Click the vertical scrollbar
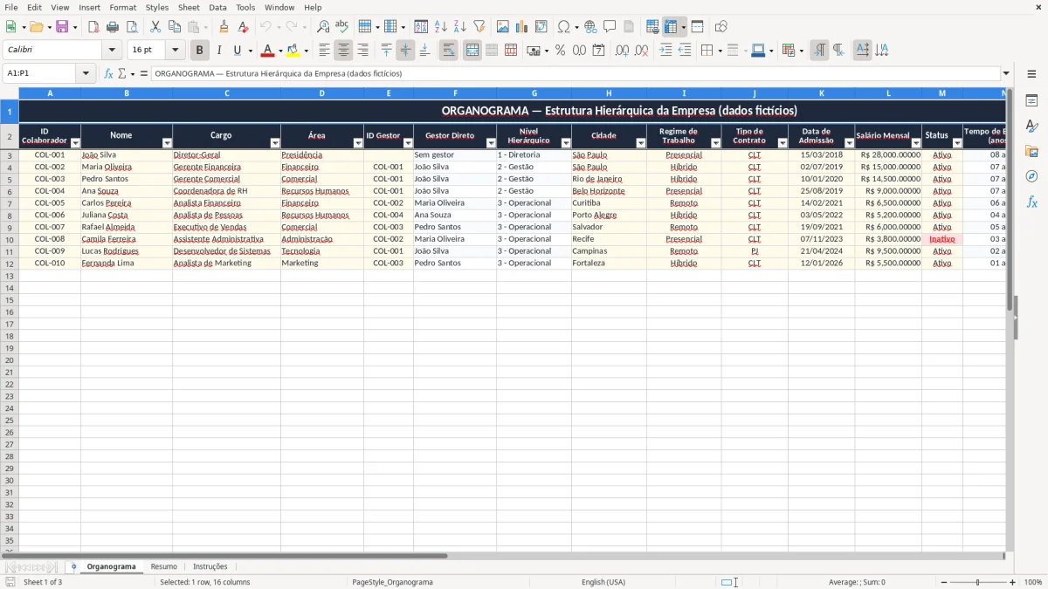 pyautogui.click(x=1009, y=318)
